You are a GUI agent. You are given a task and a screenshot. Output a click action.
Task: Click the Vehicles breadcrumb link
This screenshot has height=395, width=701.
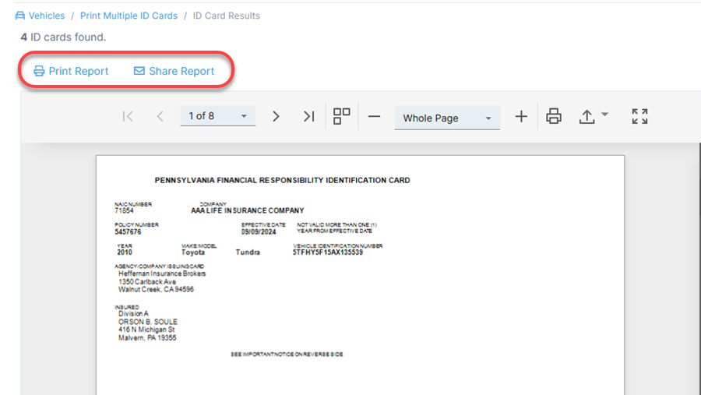pyautogui.click(x=47, y=16)
